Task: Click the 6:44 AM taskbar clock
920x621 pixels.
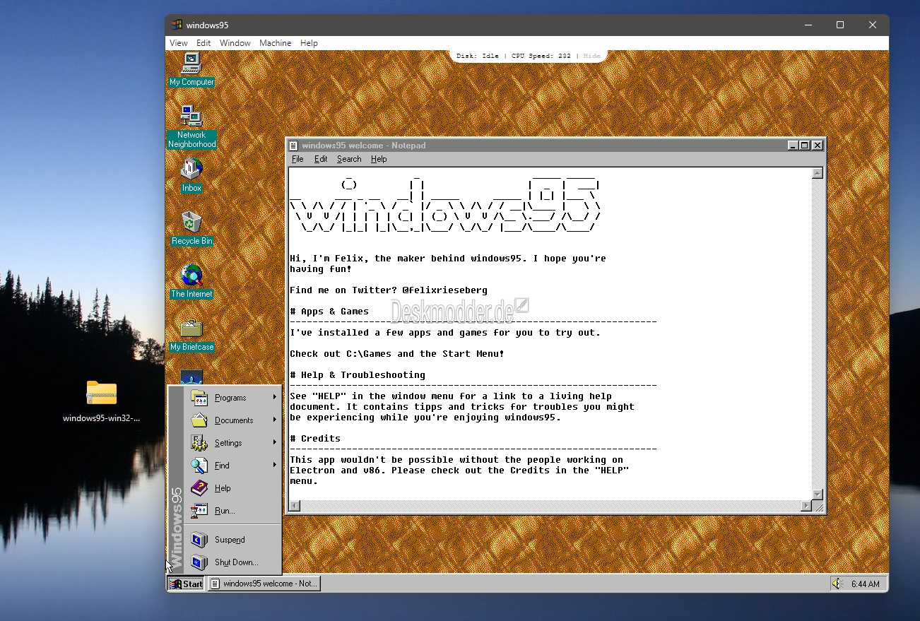Action: pyautogui.click(x=866, y=584)
